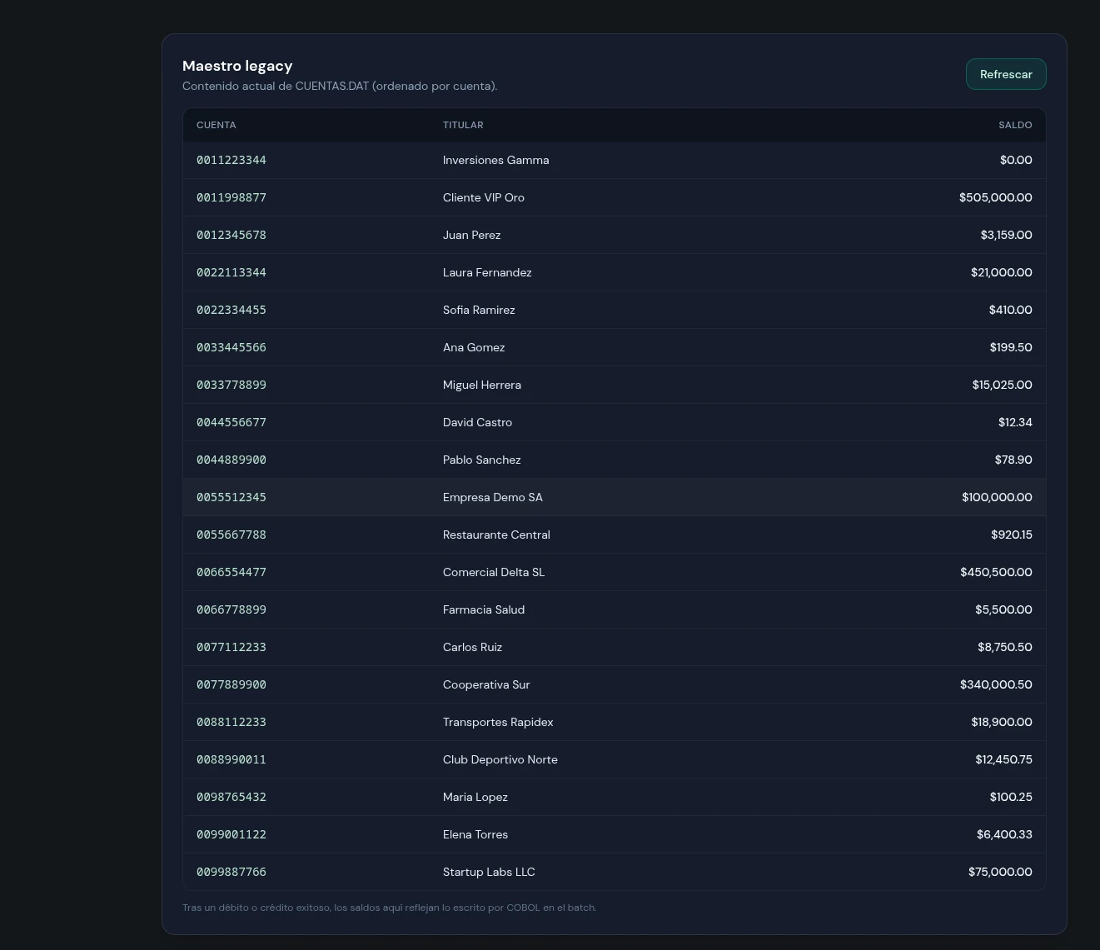Click titular Pablo Sanchez
Viewport: 1100px width, 950px height.
[482, 460]
